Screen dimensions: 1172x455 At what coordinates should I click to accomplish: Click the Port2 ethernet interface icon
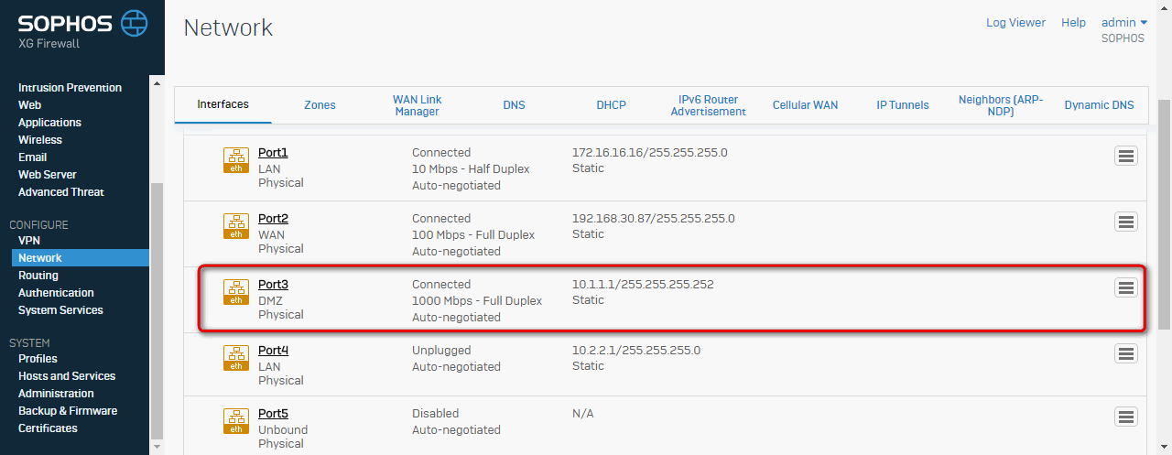pos(236,226)
